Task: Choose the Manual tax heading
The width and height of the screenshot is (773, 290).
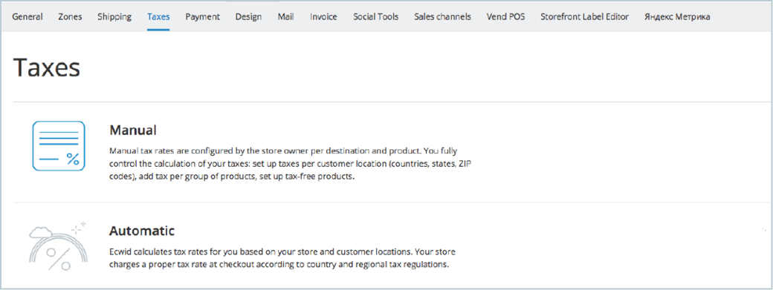Action: [133, 131]
